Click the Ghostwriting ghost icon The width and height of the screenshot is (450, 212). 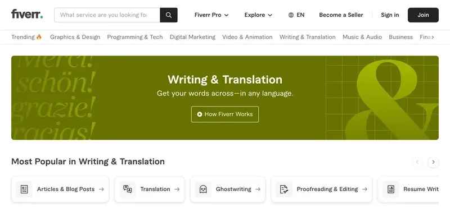coord(203,189)
